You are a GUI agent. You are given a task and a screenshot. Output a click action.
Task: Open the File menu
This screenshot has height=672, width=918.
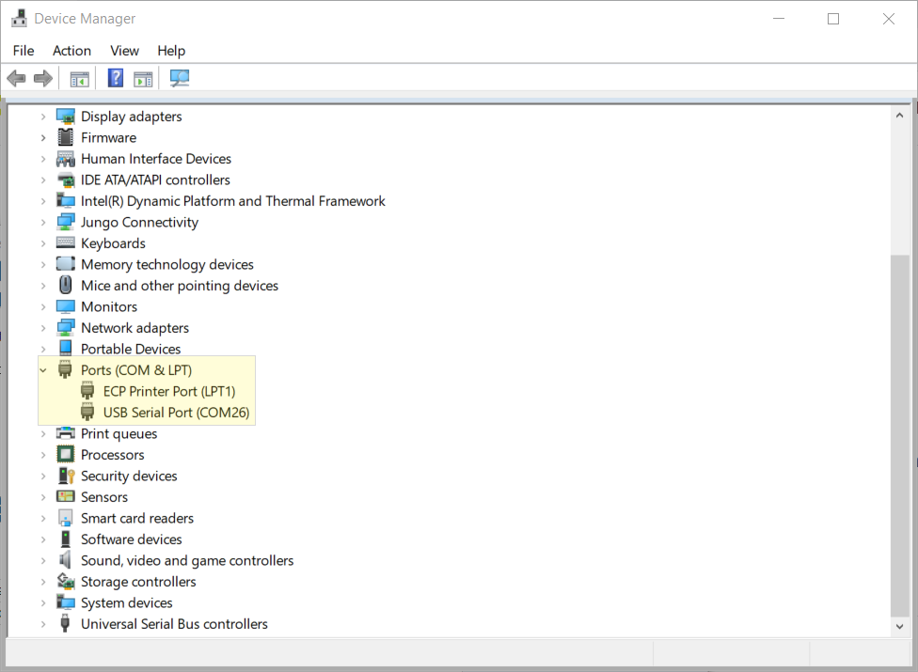pos(24,51)
